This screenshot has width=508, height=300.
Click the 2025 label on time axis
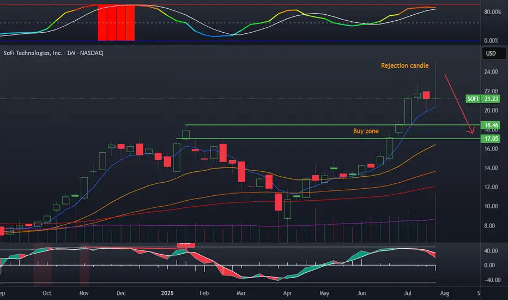pyautogui.click(x=167, y=293)
